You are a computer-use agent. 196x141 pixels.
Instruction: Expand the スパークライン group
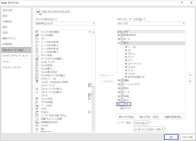pos(126,64)
